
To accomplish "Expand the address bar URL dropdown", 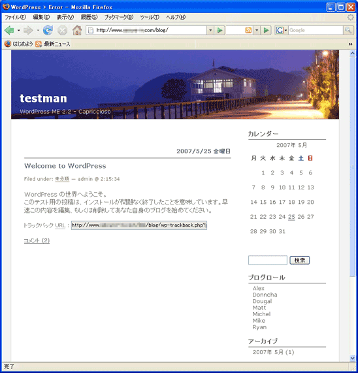I will (210, 31).
